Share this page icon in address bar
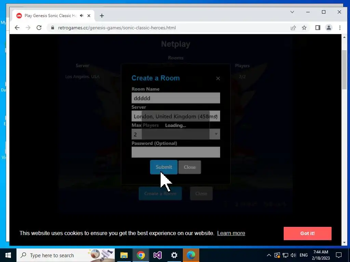The width and height of the screenshot is (350, 262). click(x=293, y=28)
